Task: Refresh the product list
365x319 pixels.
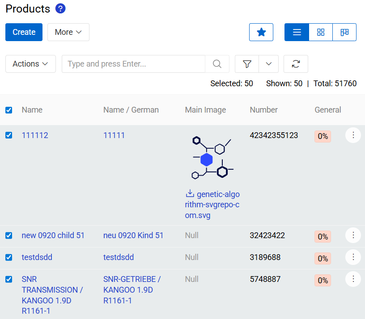Action: coord(296,64)
